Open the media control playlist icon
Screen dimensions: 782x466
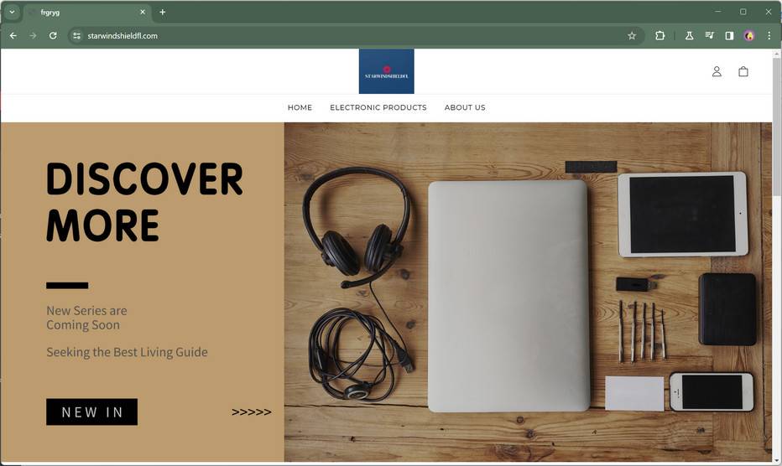(709, 36)
